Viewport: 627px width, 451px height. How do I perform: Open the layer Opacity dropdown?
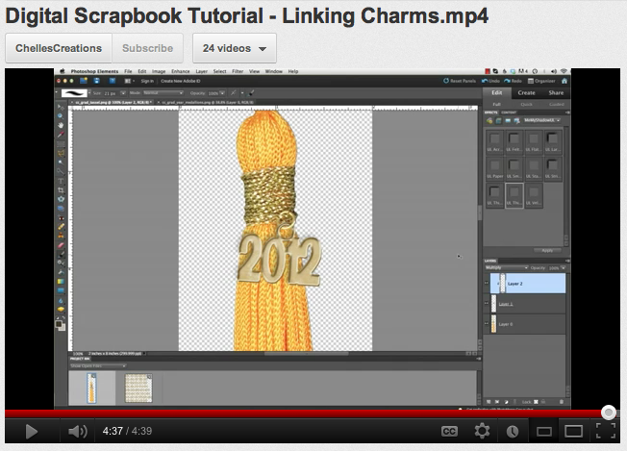[x=563, y=267]
